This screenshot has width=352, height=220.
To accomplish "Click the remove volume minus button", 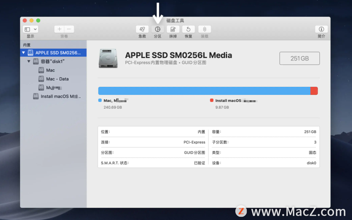I will click(x=69, y=29).
